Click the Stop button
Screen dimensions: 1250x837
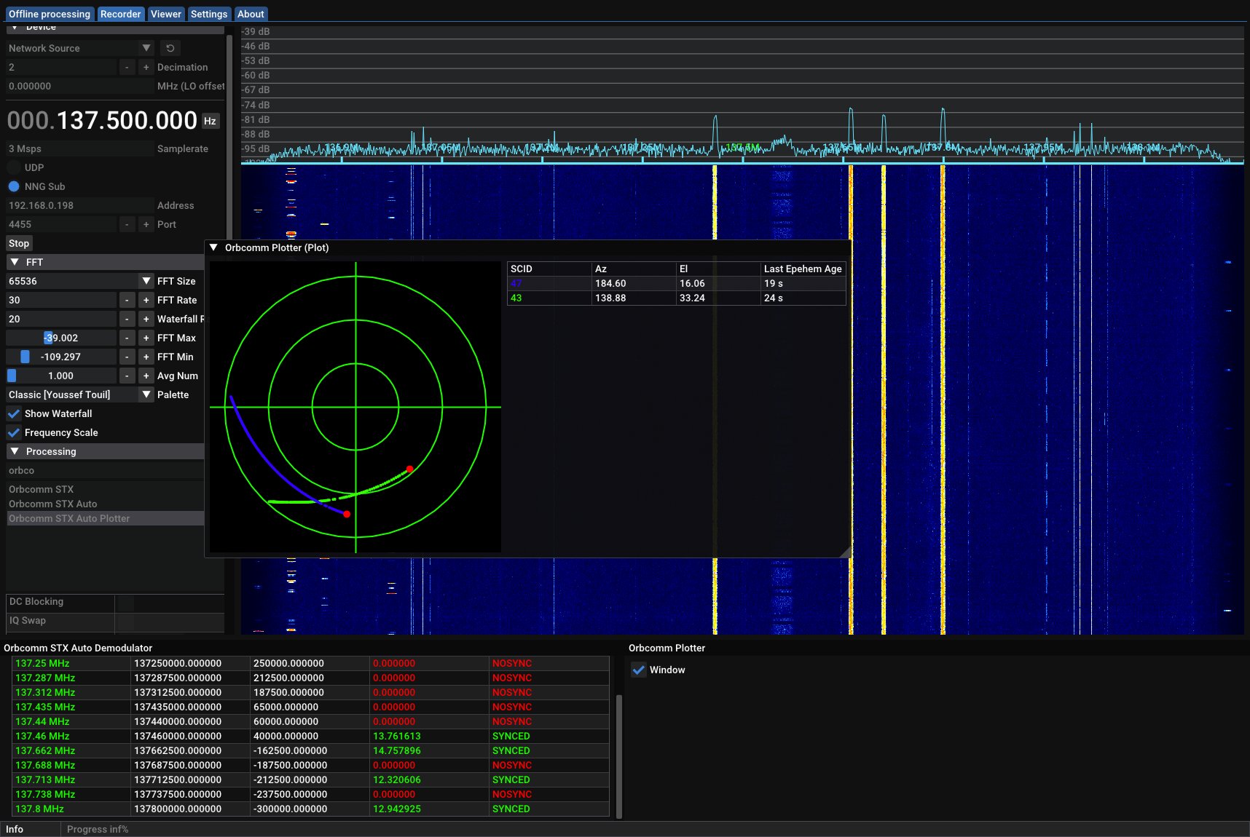click(x=19, y=243)
